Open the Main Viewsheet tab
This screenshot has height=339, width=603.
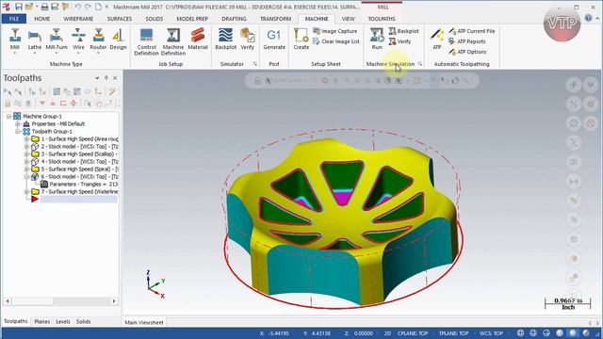click(x=144, y=322)
